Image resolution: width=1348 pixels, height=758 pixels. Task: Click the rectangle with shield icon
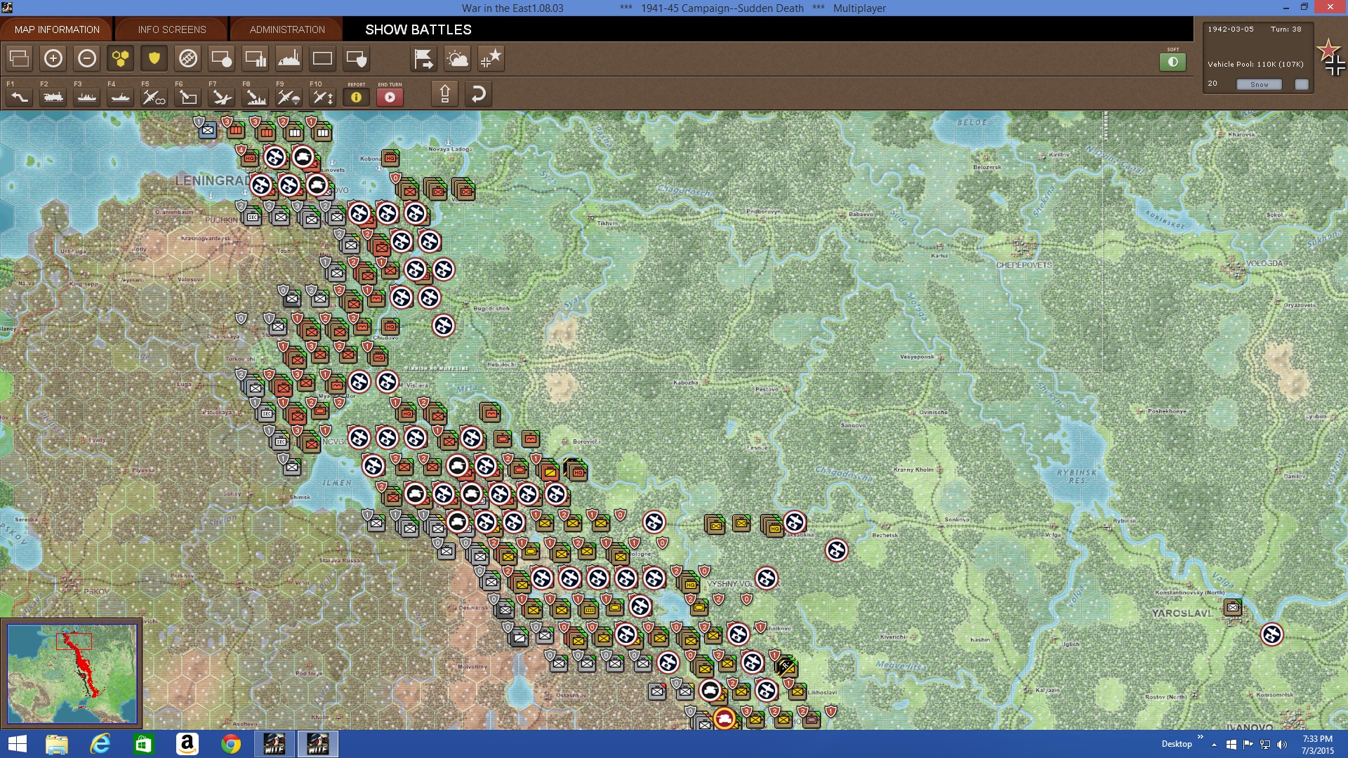357,58
